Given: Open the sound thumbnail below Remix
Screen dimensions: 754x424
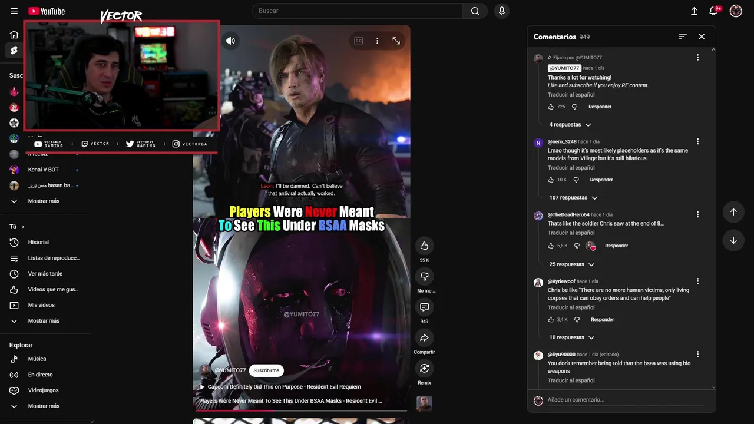Looking at the screenshot, I should [424, 403].
